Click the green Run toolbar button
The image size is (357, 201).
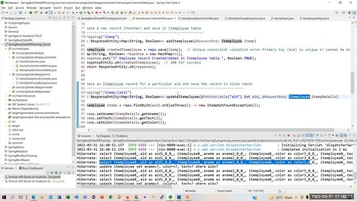(x=81, y=13)
